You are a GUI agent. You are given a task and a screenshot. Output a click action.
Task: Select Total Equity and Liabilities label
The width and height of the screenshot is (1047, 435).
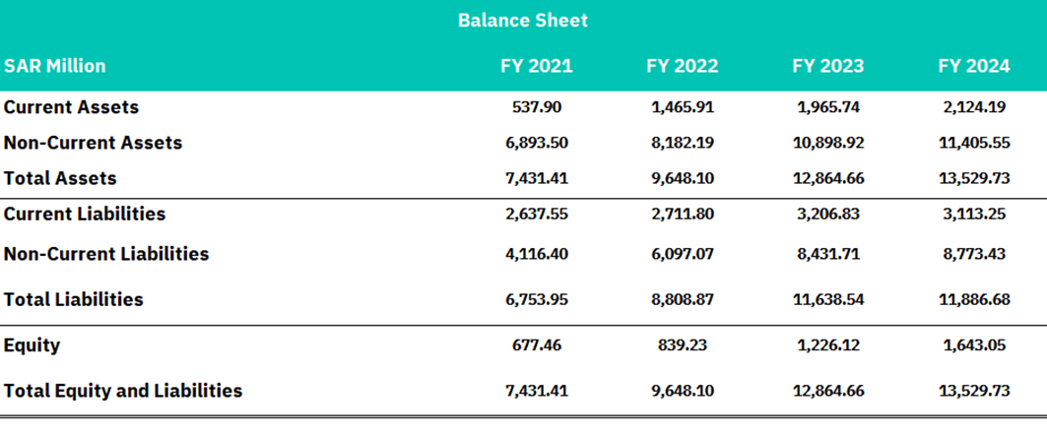point(123,391)
